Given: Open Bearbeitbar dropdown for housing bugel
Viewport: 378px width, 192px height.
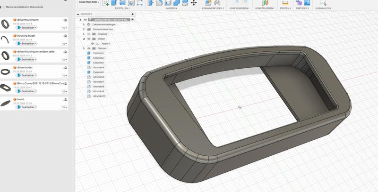Looking at the screenshot, I should coord(26,44).
